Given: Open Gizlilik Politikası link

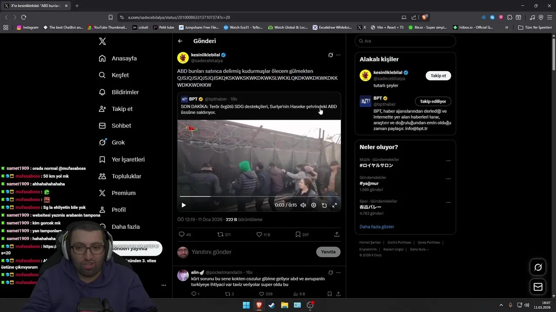Looking at the screenshot, I should point(399,243).
